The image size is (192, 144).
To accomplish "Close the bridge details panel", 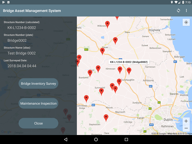I will [38, 123].
